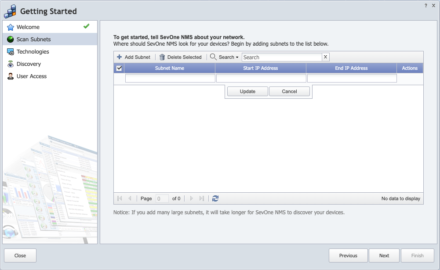This screenshot has width=440, height=270.
Task: Click the magnifier Search icon
Action: (x=213, y=57)
